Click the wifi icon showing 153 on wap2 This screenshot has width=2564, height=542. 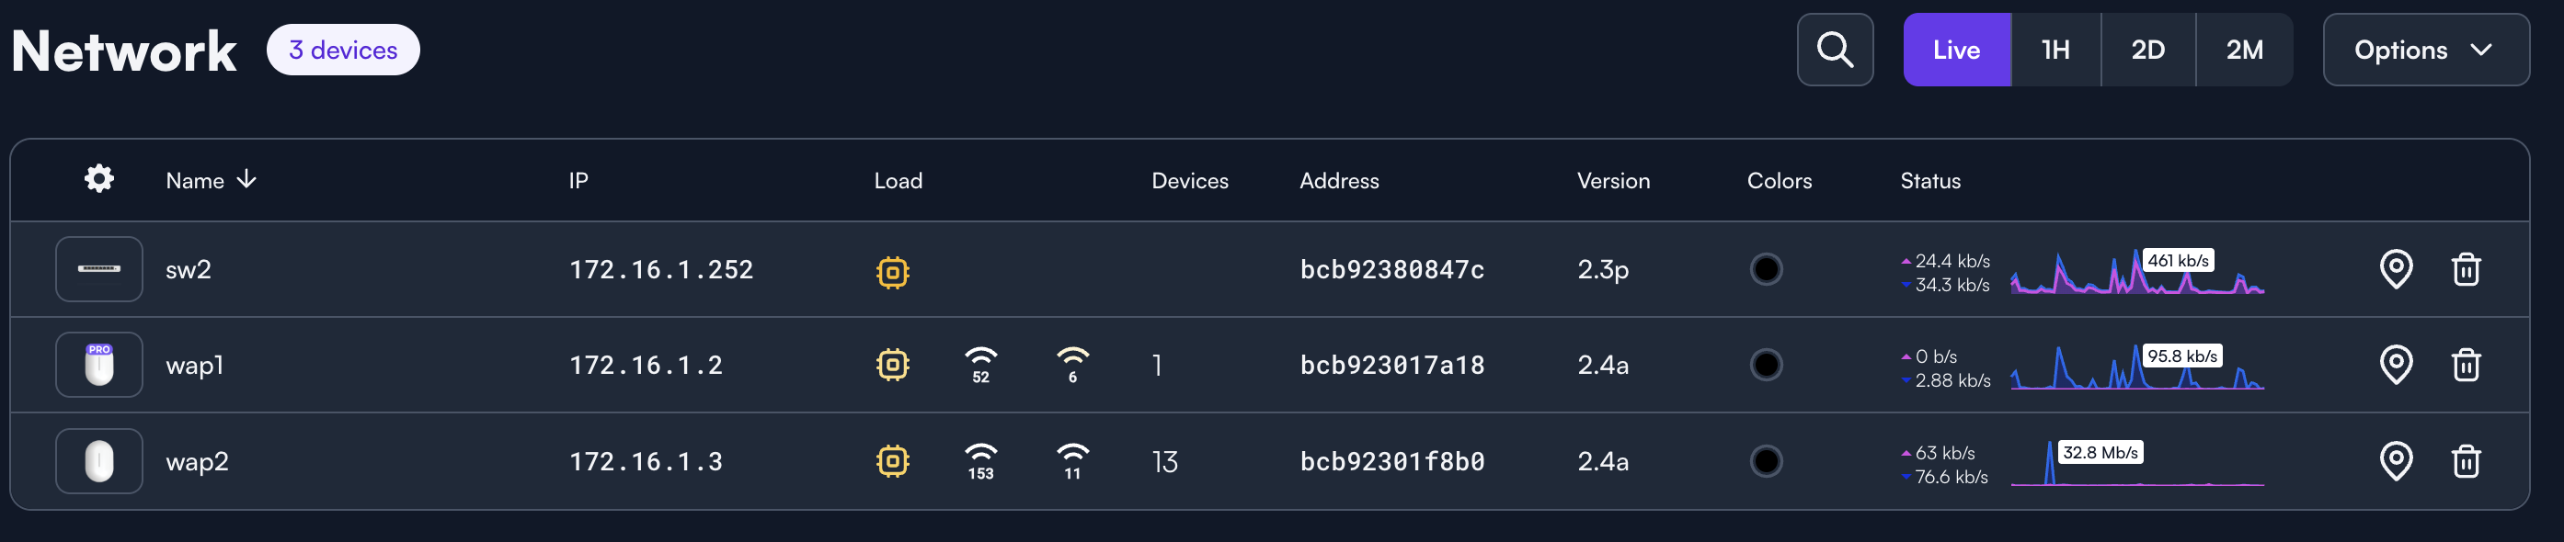(980, 460)
